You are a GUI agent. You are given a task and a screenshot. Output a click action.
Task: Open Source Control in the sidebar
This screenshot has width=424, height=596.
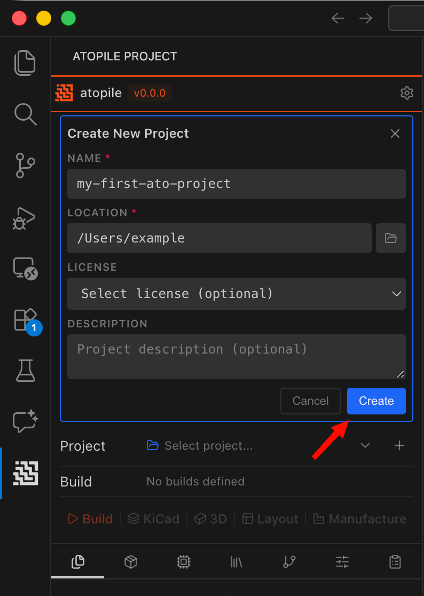click(x=25, y=166)
